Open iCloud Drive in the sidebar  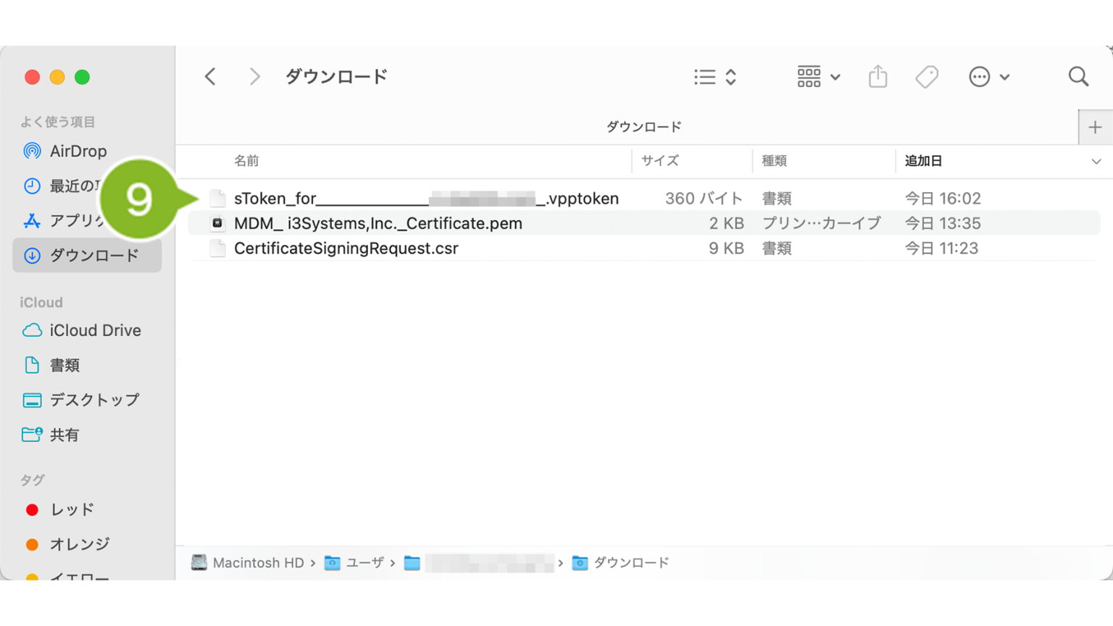(94, 330)
